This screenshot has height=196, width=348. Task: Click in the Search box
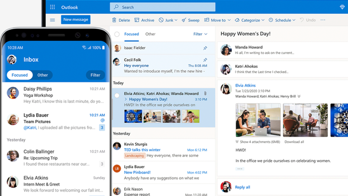162,7
